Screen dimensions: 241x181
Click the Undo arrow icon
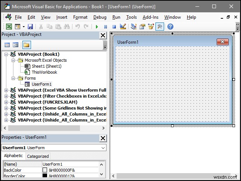tap(78, 27)
